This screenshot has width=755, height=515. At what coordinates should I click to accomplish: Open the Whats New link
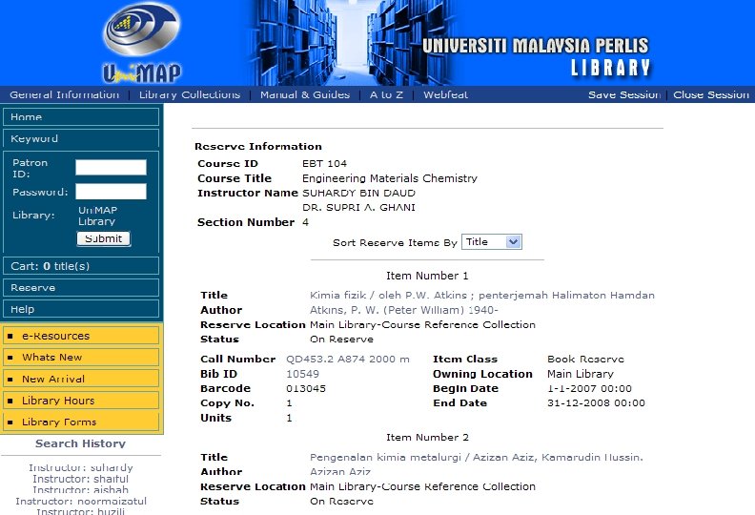[x=81, y=358]
